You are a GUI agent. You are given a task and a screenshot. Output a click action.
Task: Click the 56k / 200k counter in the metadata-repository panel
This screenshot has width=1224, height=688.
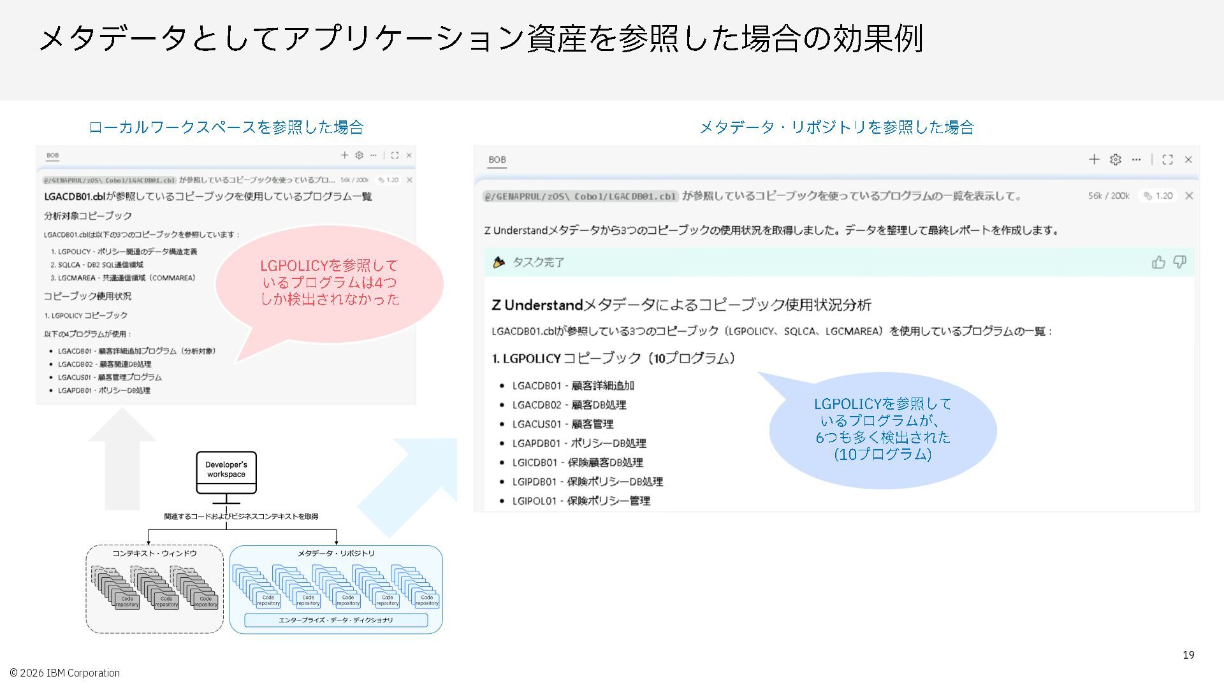(1109, 196)
